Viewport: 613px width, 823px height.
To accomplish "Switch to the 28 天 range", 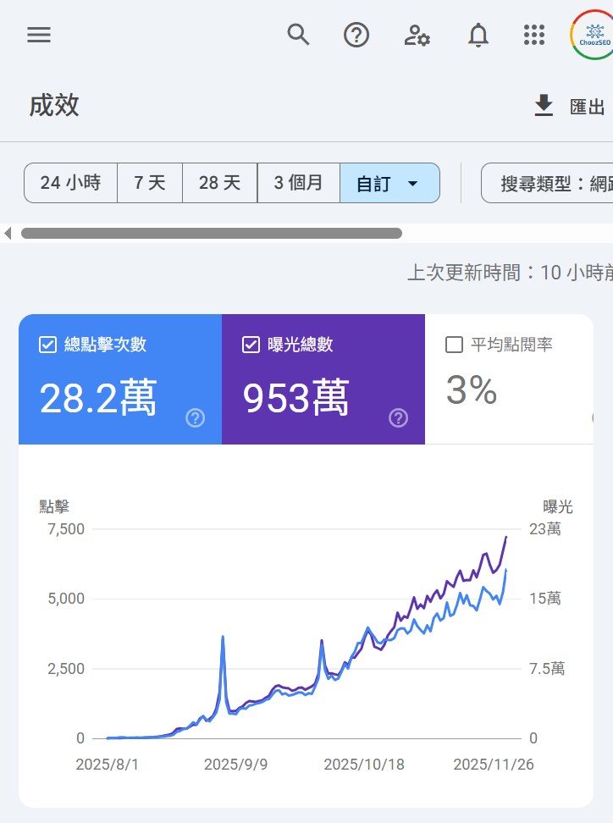I will [x=220, y=183].
